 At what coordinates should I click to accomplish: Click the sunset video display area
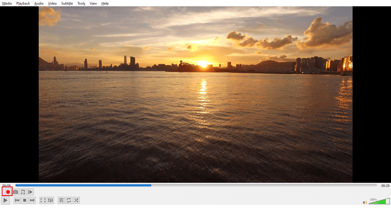tap(196, 95)
